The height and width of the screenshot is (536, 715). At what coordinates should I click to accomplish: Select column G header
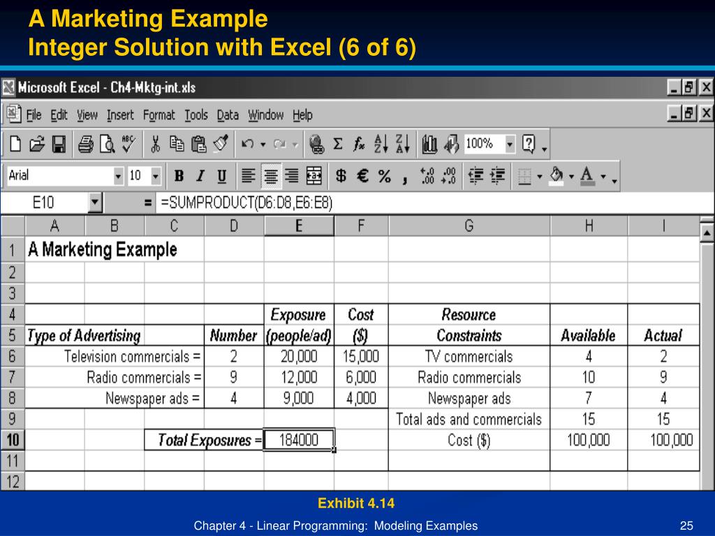point(469,225)
